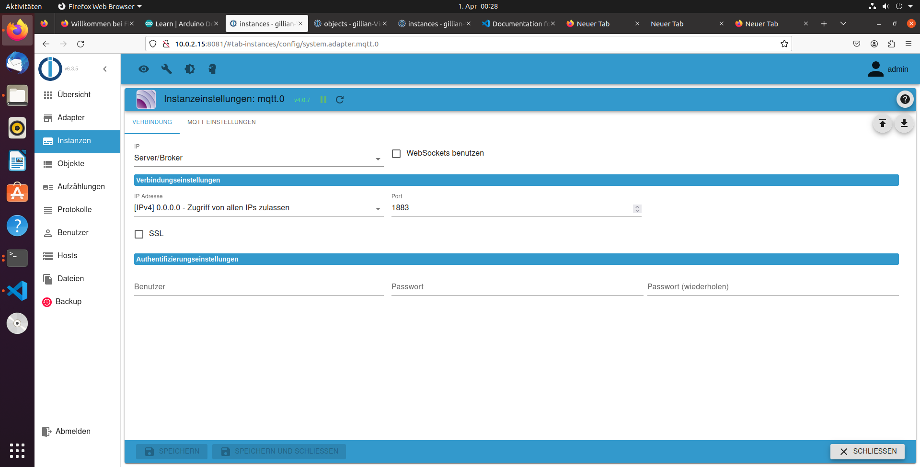This screenshot has height=467, width=920.
Task: Open Aktivitäten overview
Action: click(x=24, y=6)
